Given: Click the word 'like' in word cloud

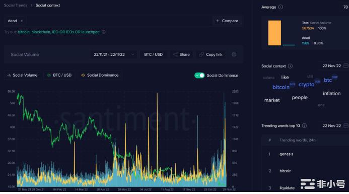Looking at the screenshot, I should (x=285, y=77).
